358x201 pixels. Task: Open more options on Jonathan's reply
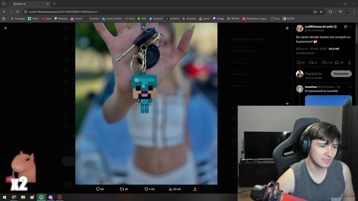click(350, 87)
